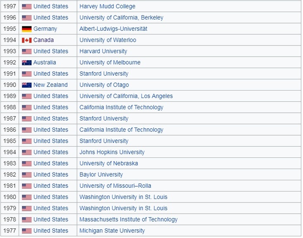Click the 1988 year cell

(9, 107)
